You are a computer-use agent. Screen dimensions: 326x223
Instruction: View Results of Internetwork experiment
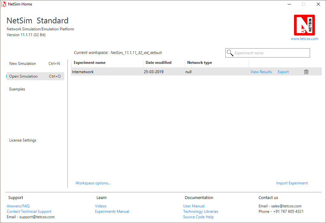click(x=261, y=72)
